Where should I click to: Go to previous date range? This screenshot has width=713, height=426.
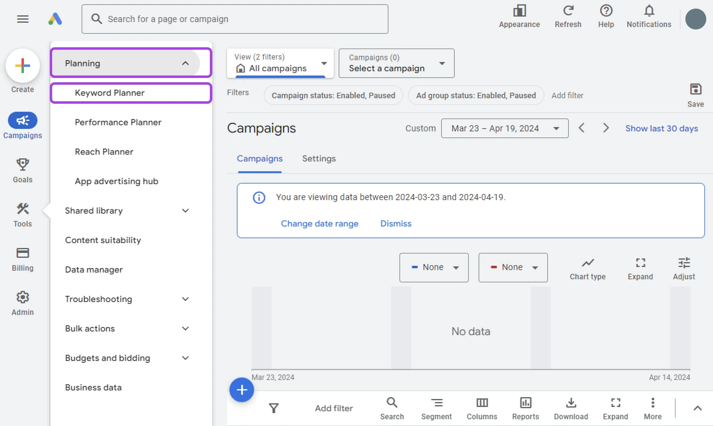(x=582, y=128)
